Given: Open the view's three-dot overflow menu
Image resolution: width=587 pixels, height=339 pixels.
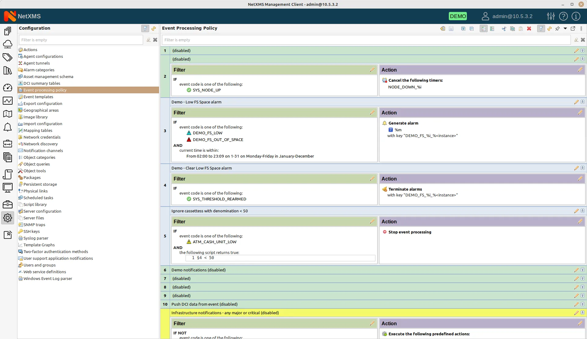Looking at the screenshot, I should click(581, 28).
